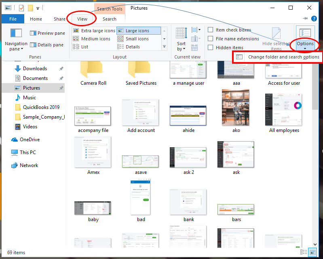Click the Add columns icon
This screenshot has height=259, width=323.
[x=196, y=38]
